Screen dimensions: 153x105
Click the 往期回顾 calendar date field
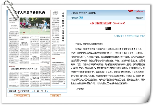click(x=80, y=18)
